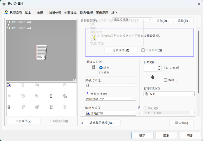Click the person icon on 编辑我的选项 button
This screenshot has height=141, width=203.
[x=83, y=123]
